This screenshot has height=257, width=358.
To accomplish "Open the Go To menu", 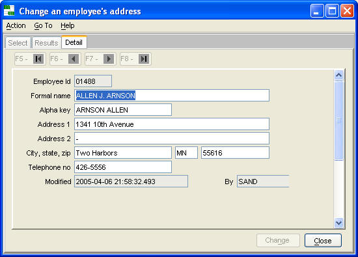I will [x=43, y=25].
